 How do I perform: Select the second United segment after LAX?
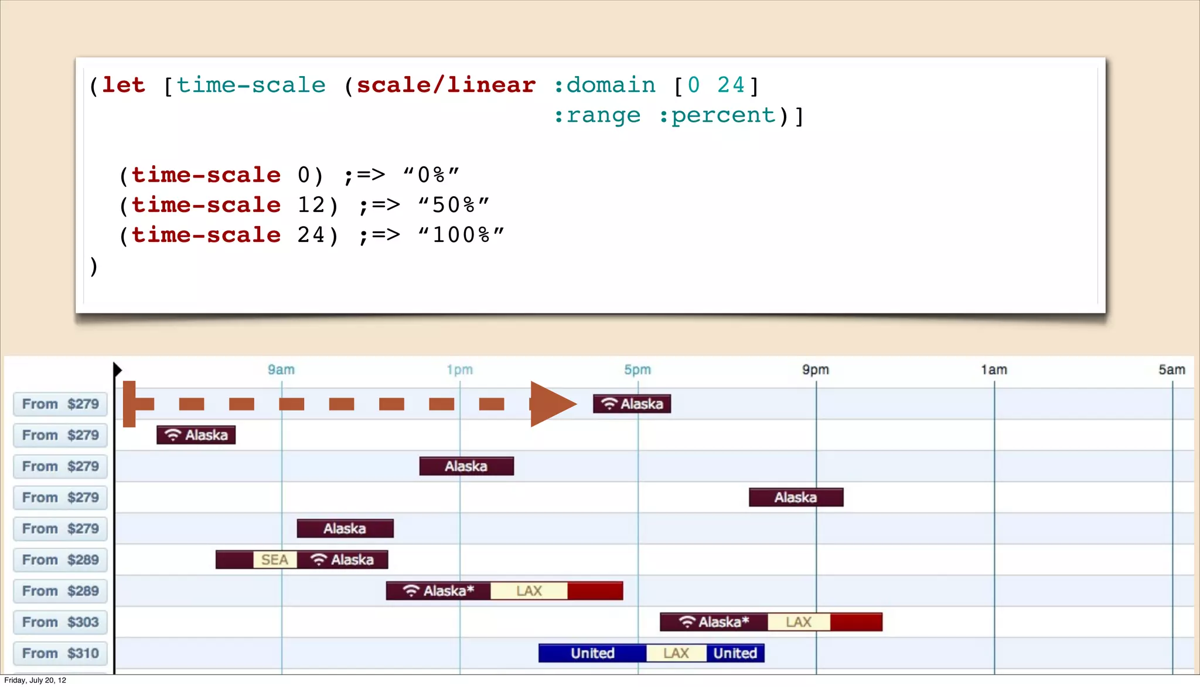pos(735,653)
